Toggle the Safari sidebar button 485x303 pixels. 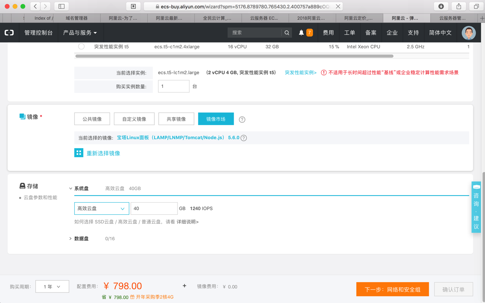62,6
